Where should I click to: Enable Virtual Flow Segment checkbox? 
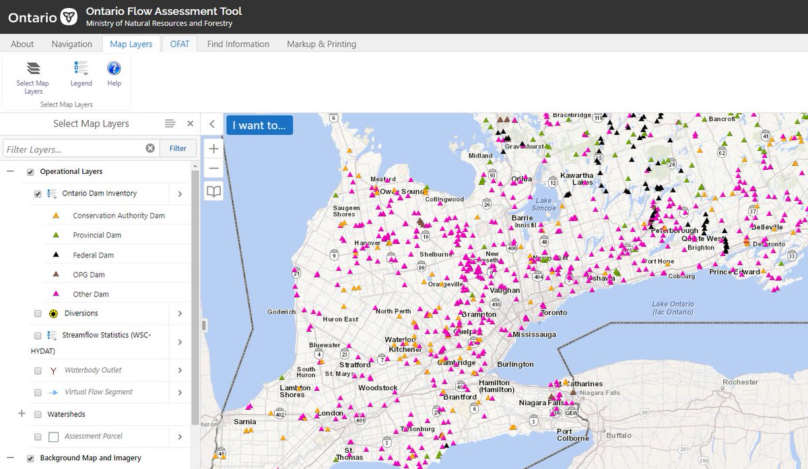[38, 392]
